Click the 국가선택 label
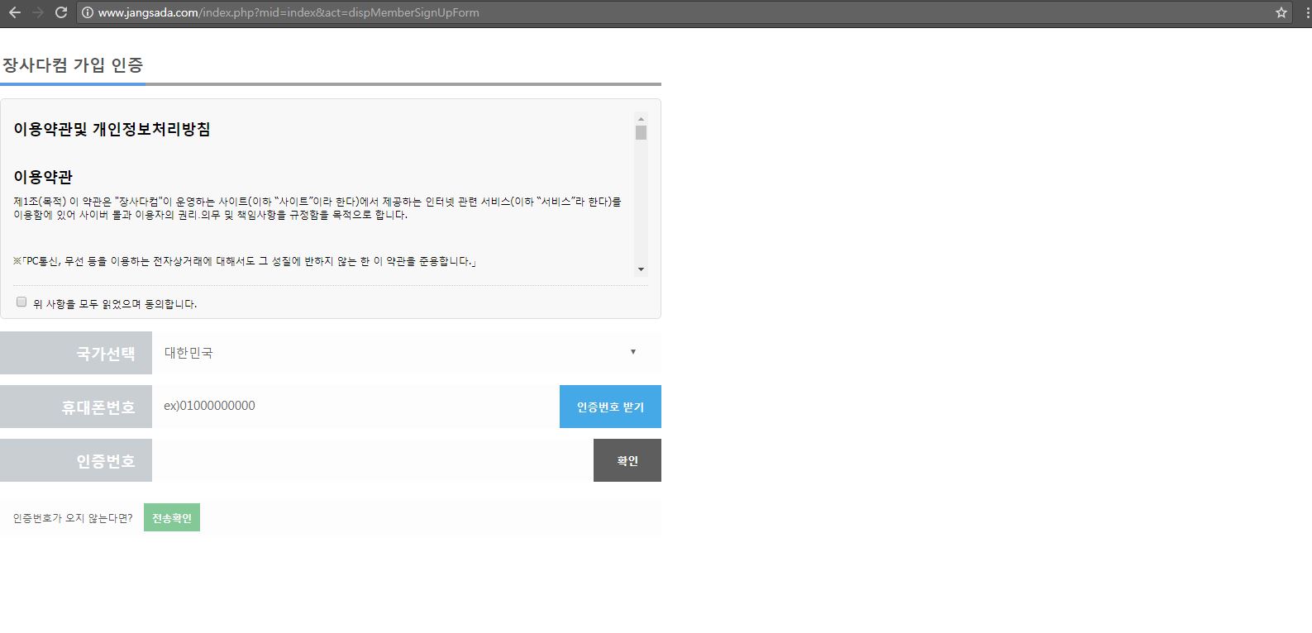Viewport: 1312px width, 633px height. pos(106,354)
